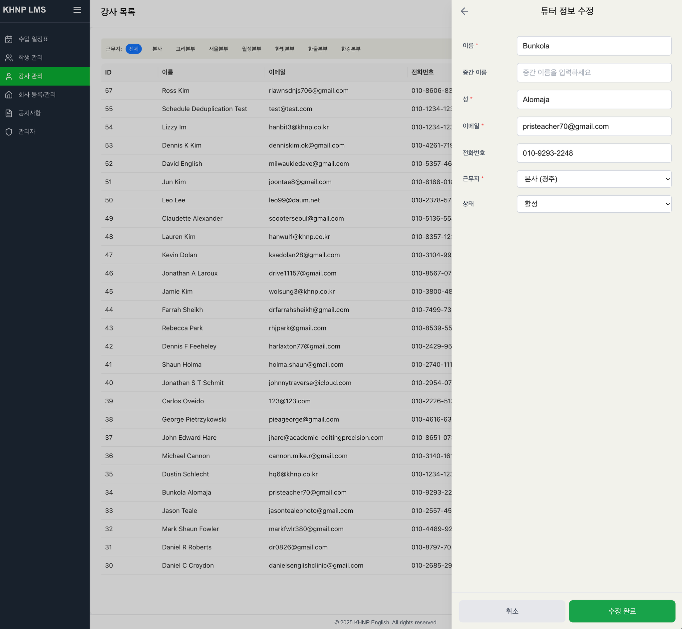Open the 근무지 dropdown showing 본사 (경주)
This screenshot has height=629, width=682.
pyautogui.click(x=594, y=179)
